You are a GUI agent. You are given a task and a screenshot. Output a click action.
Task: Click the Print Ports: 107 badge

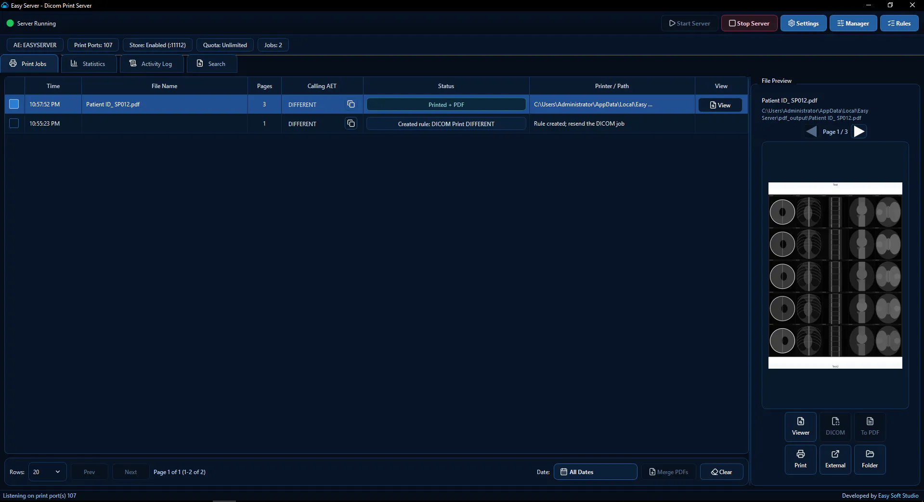point(93,45)
